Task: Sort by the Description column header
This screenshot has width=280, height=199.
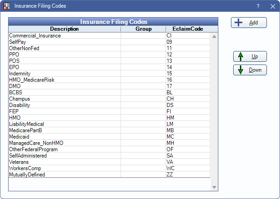Action: (x=64, y=29)
